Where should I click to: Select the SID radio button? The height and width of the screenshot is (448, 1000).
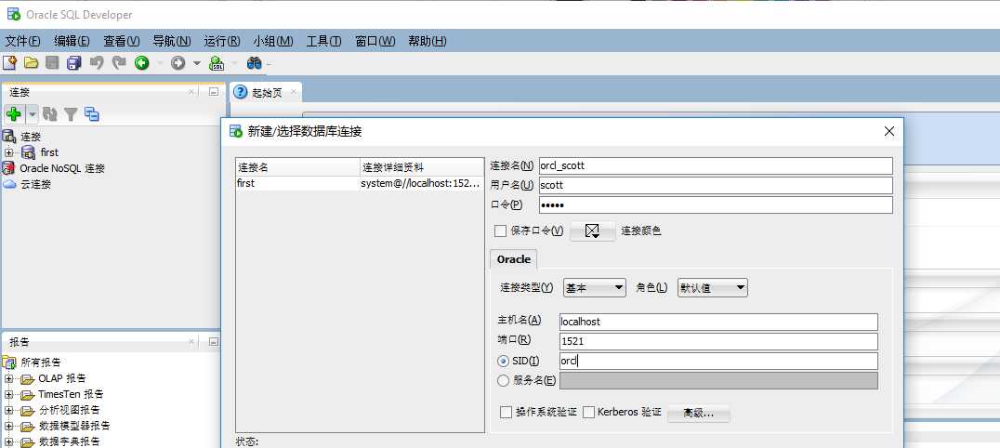click(x=503, y=362)
